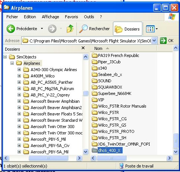This screenshot has height=172, width=180.
Task: Click the Windows logo throbber icon
Action: pos(172,17)
